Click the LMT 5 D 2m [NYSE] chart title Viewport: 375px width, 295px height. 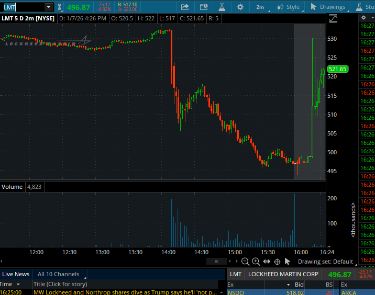click(x=28, y=18)
